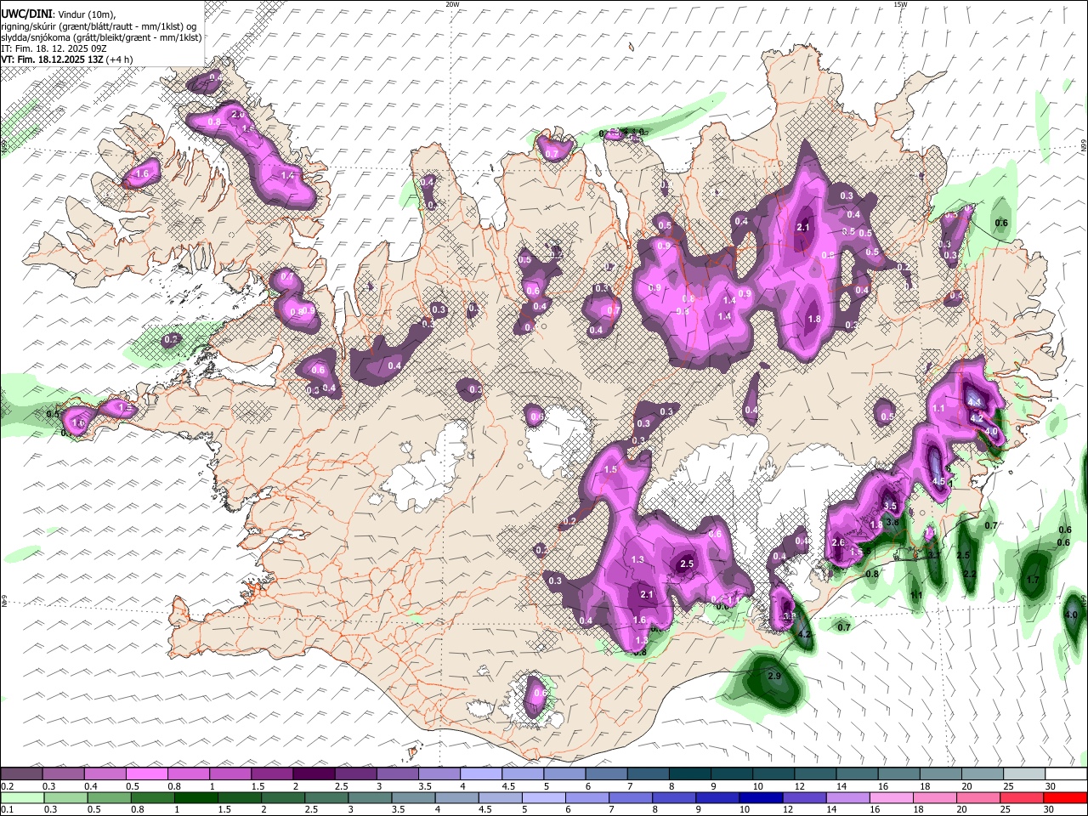1088x816 pixels.
Task: Select the 'rigning/skúrir' legend description line
Action: [x=98, y=25]
